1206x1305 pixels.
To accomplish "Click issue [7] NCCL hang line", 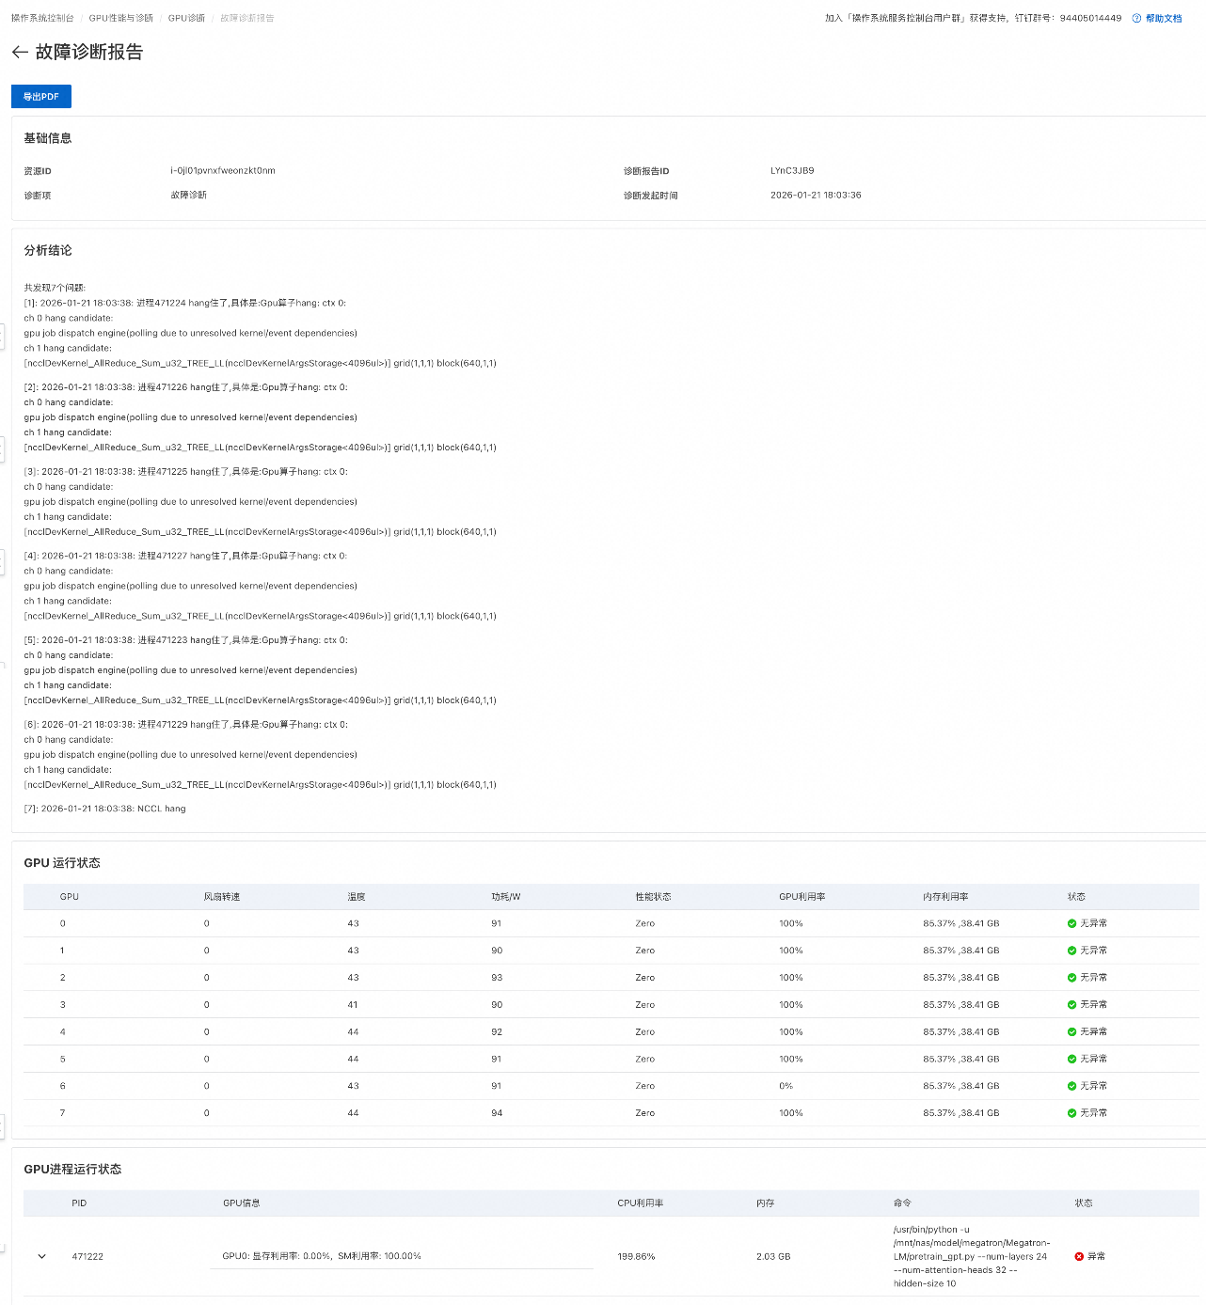I will click(105, 809).
